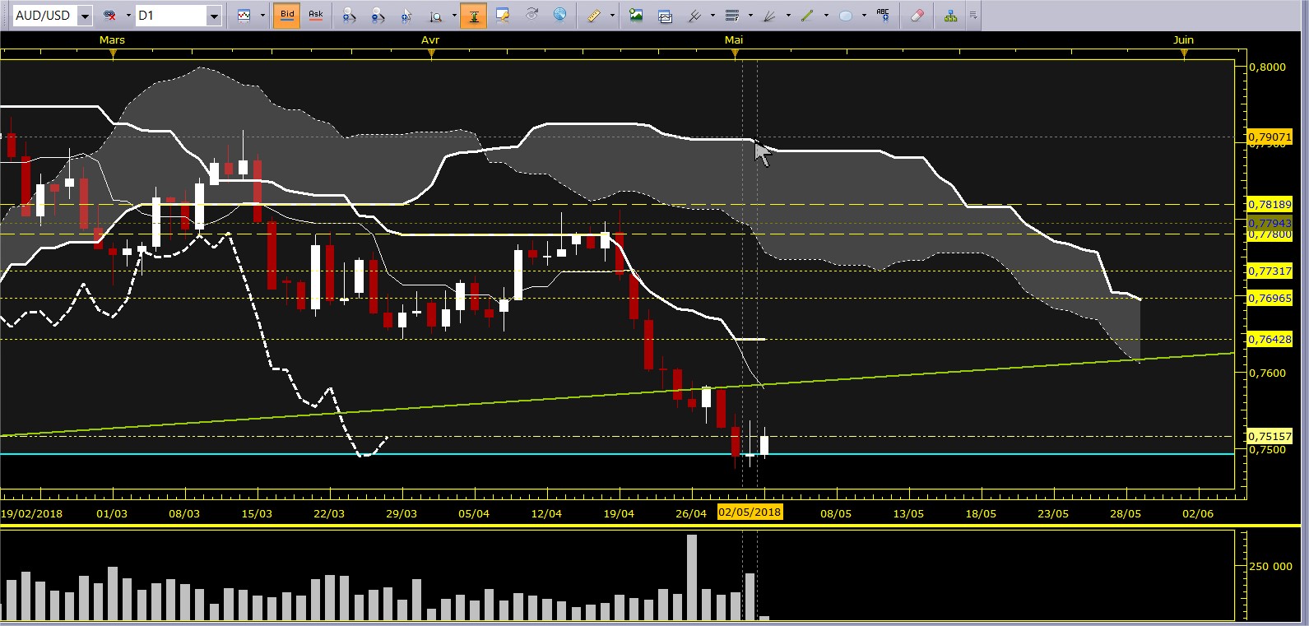Select the ABC text label tool
Image resolution: width=1309 pixels, height=626 pixels.
tap(883, 15)
